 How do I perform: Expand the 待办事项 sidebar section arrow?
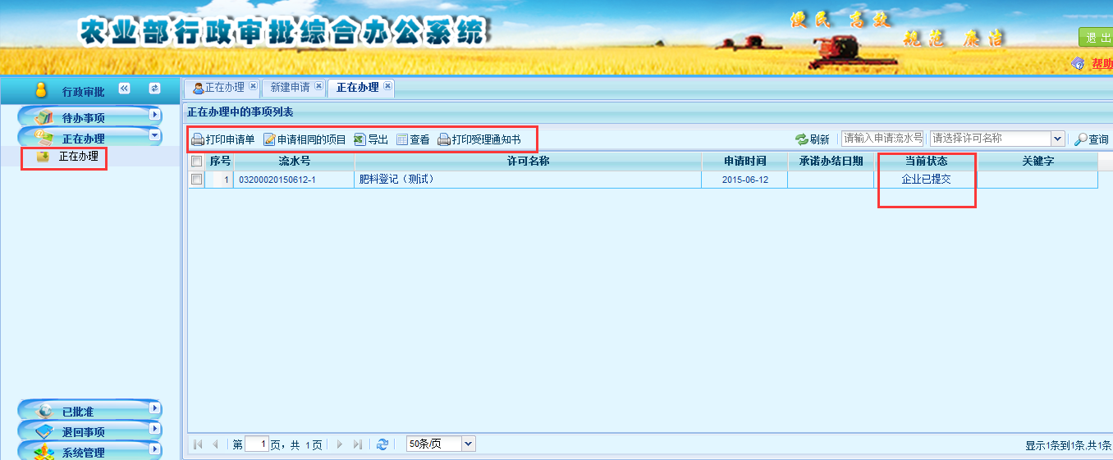155,116
